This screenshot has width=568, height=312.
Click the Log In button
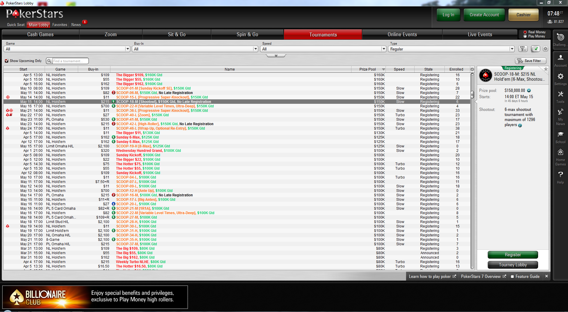(448, 15)
